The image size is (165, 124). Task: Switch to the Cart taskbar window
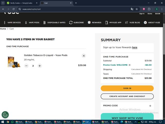[87, 122]
